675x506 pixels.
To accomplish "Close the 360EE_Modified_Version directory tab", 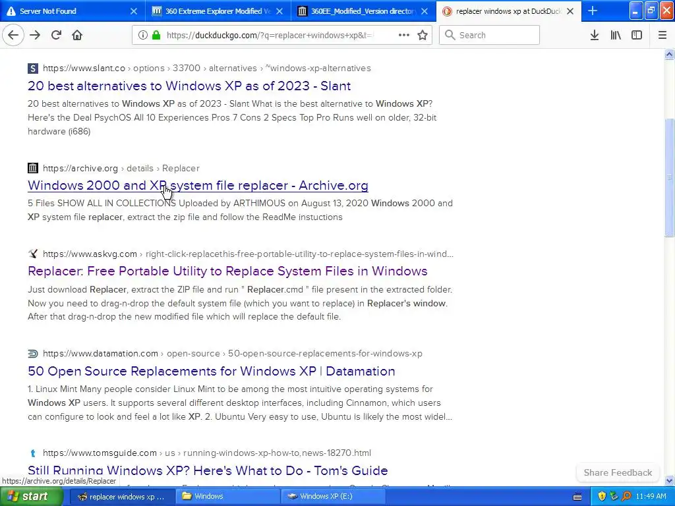I will pos(425,11).
